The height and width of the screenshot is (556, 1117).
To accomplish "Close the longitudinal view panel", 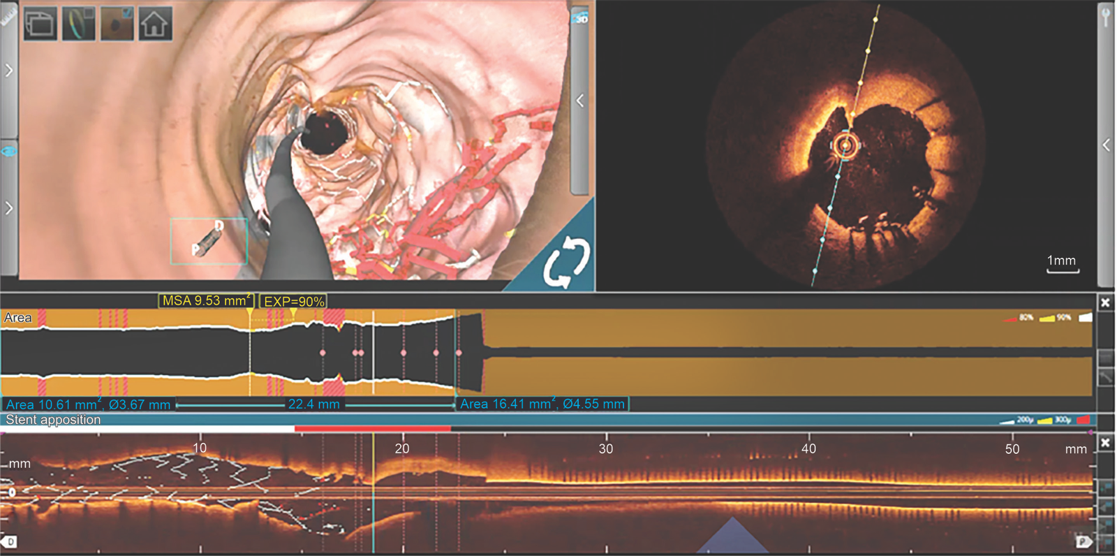I will (x=1105, y=443).
